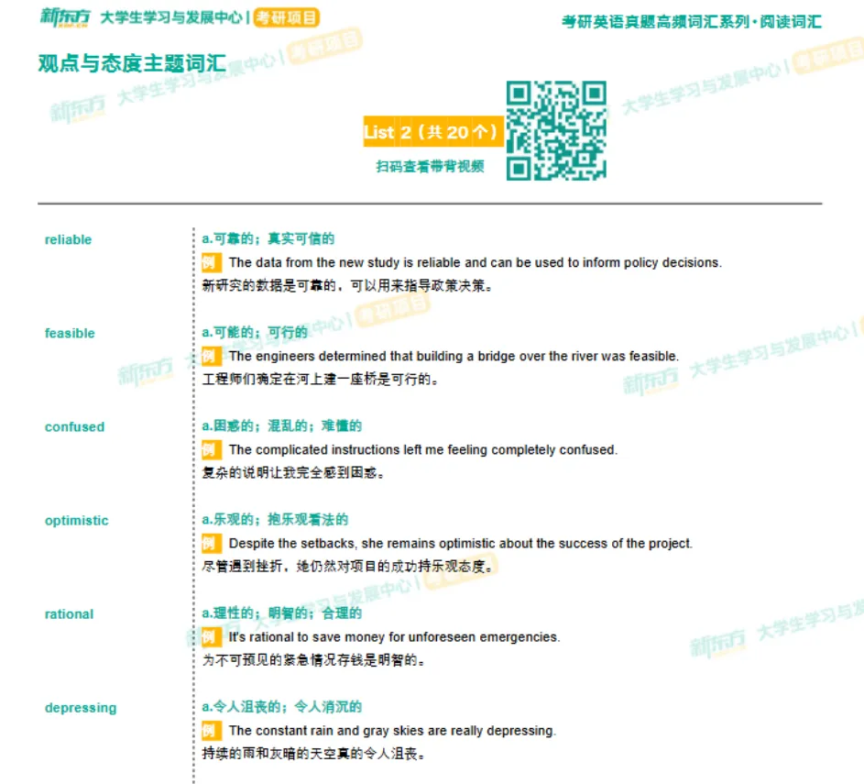Click the 例 example icon for feasible

click(x=212, y=356)
